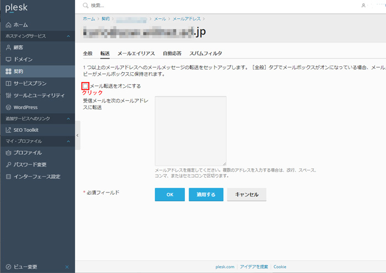Click the user account icon at top right
The image size is (386, 273).
pyautogui.click(x=363, y=6)
